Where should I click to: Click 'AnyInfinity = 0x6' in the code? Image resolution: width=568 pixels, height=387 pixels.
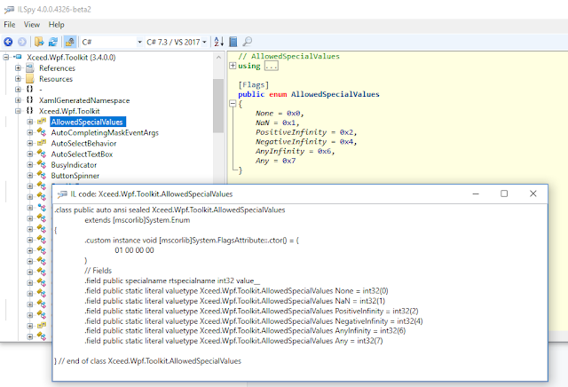[295, 151]
